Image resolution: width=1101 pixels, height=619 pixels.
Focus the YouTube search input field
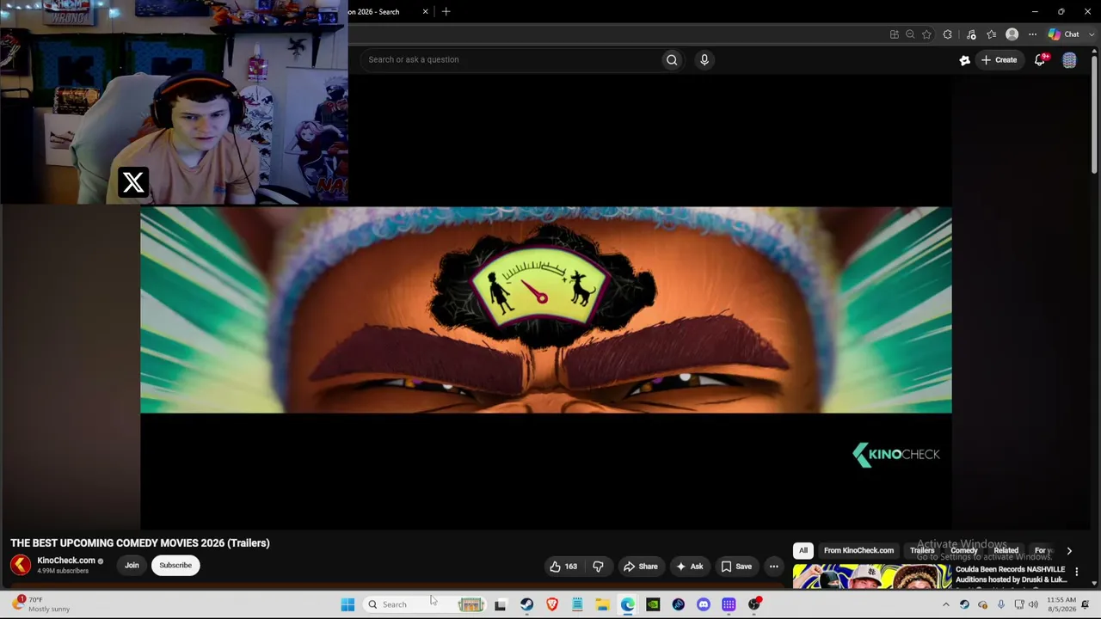point(511,59)
